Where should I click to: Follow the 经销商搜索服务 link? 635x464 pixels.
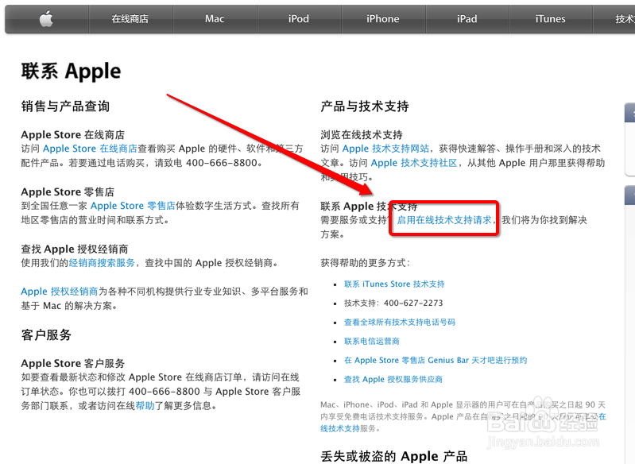tap(102, 263)
